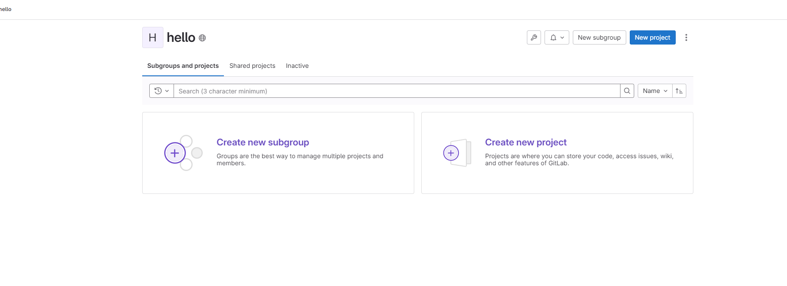Switch to the Inactive tab
The height and width of the screenshot is (286, 787).
[297, 66]
